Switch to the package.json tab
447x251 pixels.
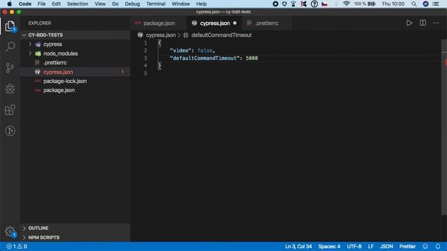point(159,23)
